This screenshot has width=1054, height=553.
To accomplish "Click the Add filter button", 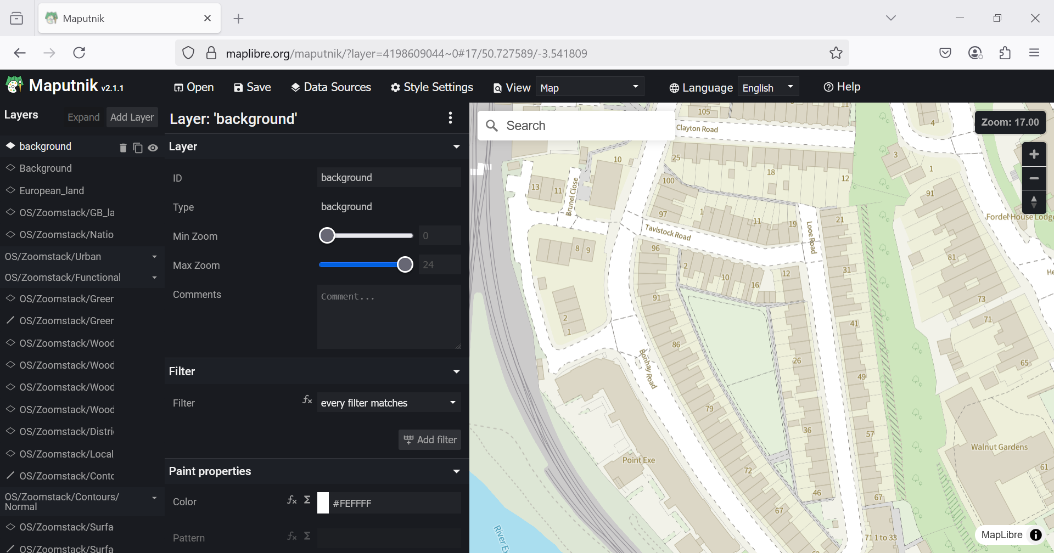I will point(430,439).
